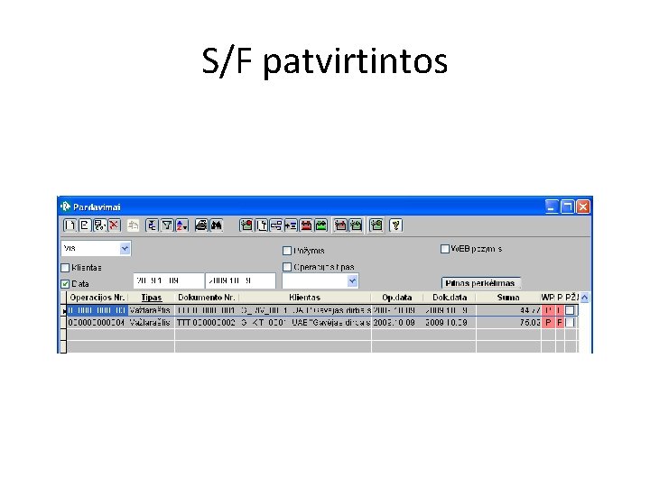Click the sum cell 75.03

pos(508,323)
